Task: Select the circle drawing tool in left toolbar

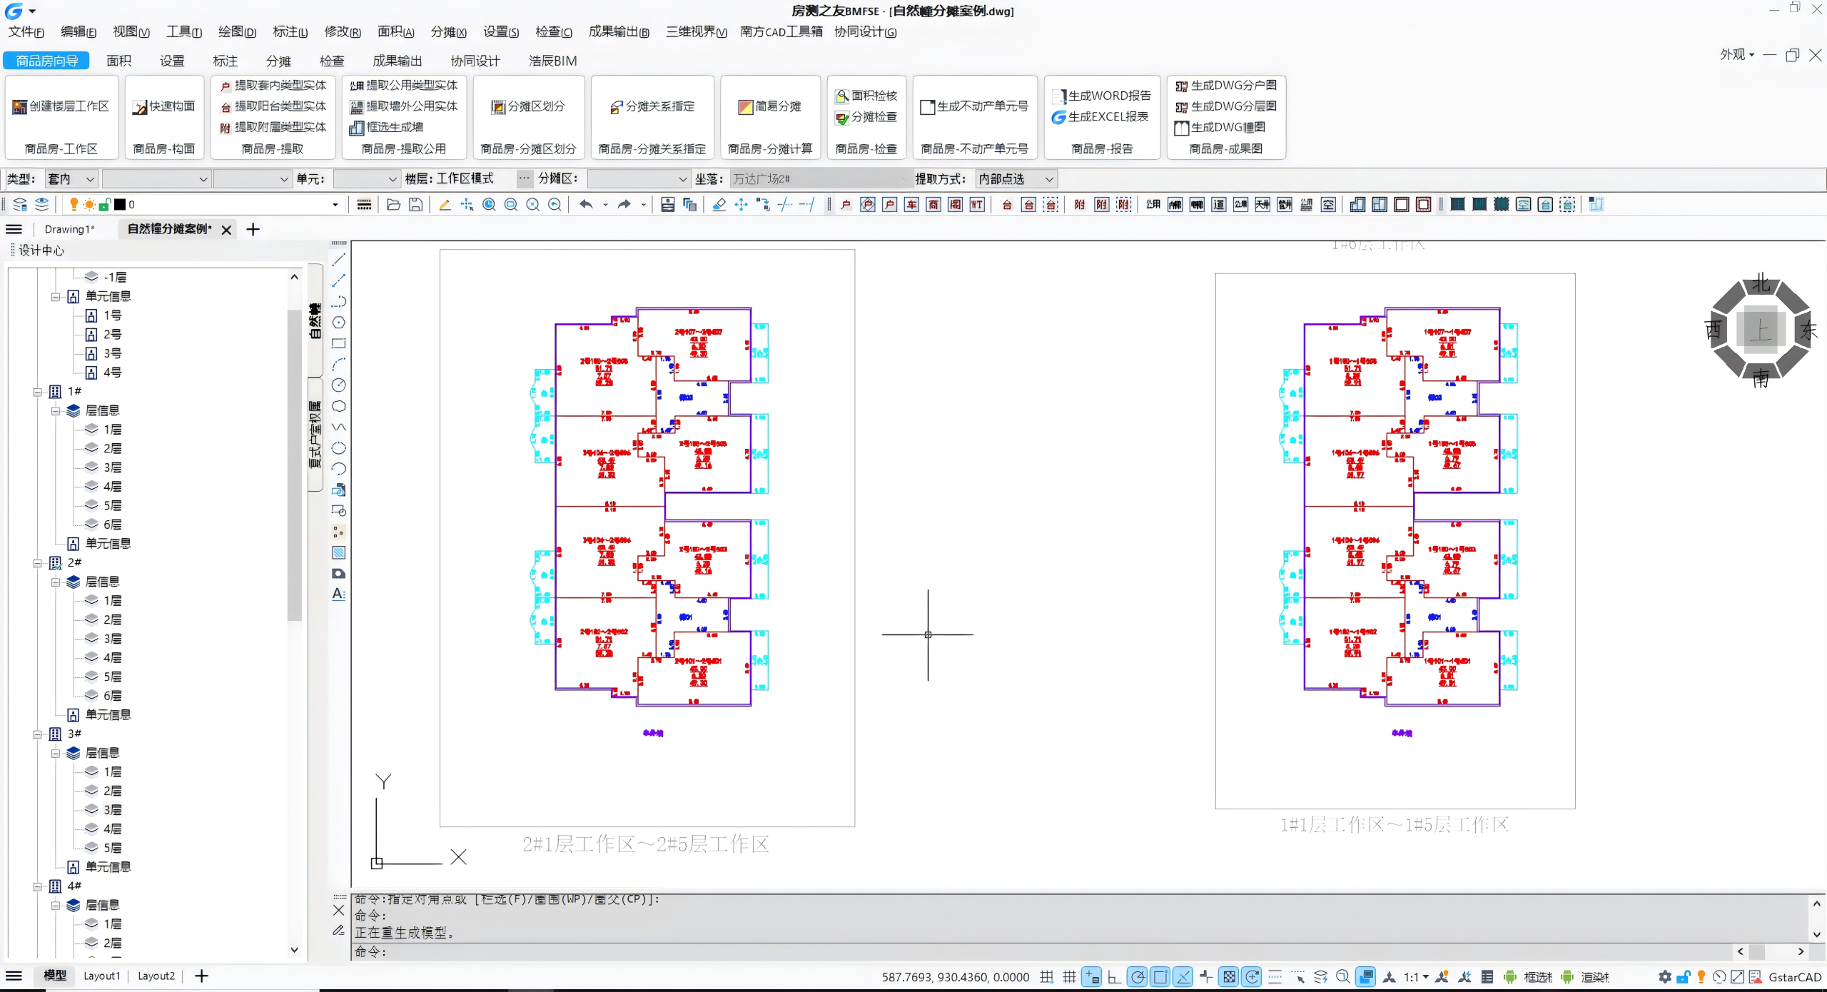Action: [x=339, y=323]
